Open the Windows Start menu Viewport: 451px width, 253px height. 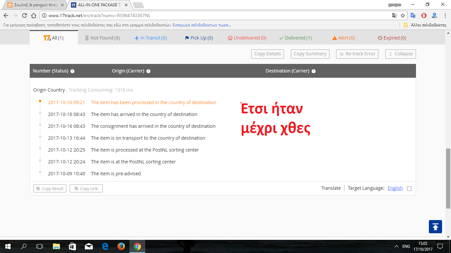(x=8, y=246)
